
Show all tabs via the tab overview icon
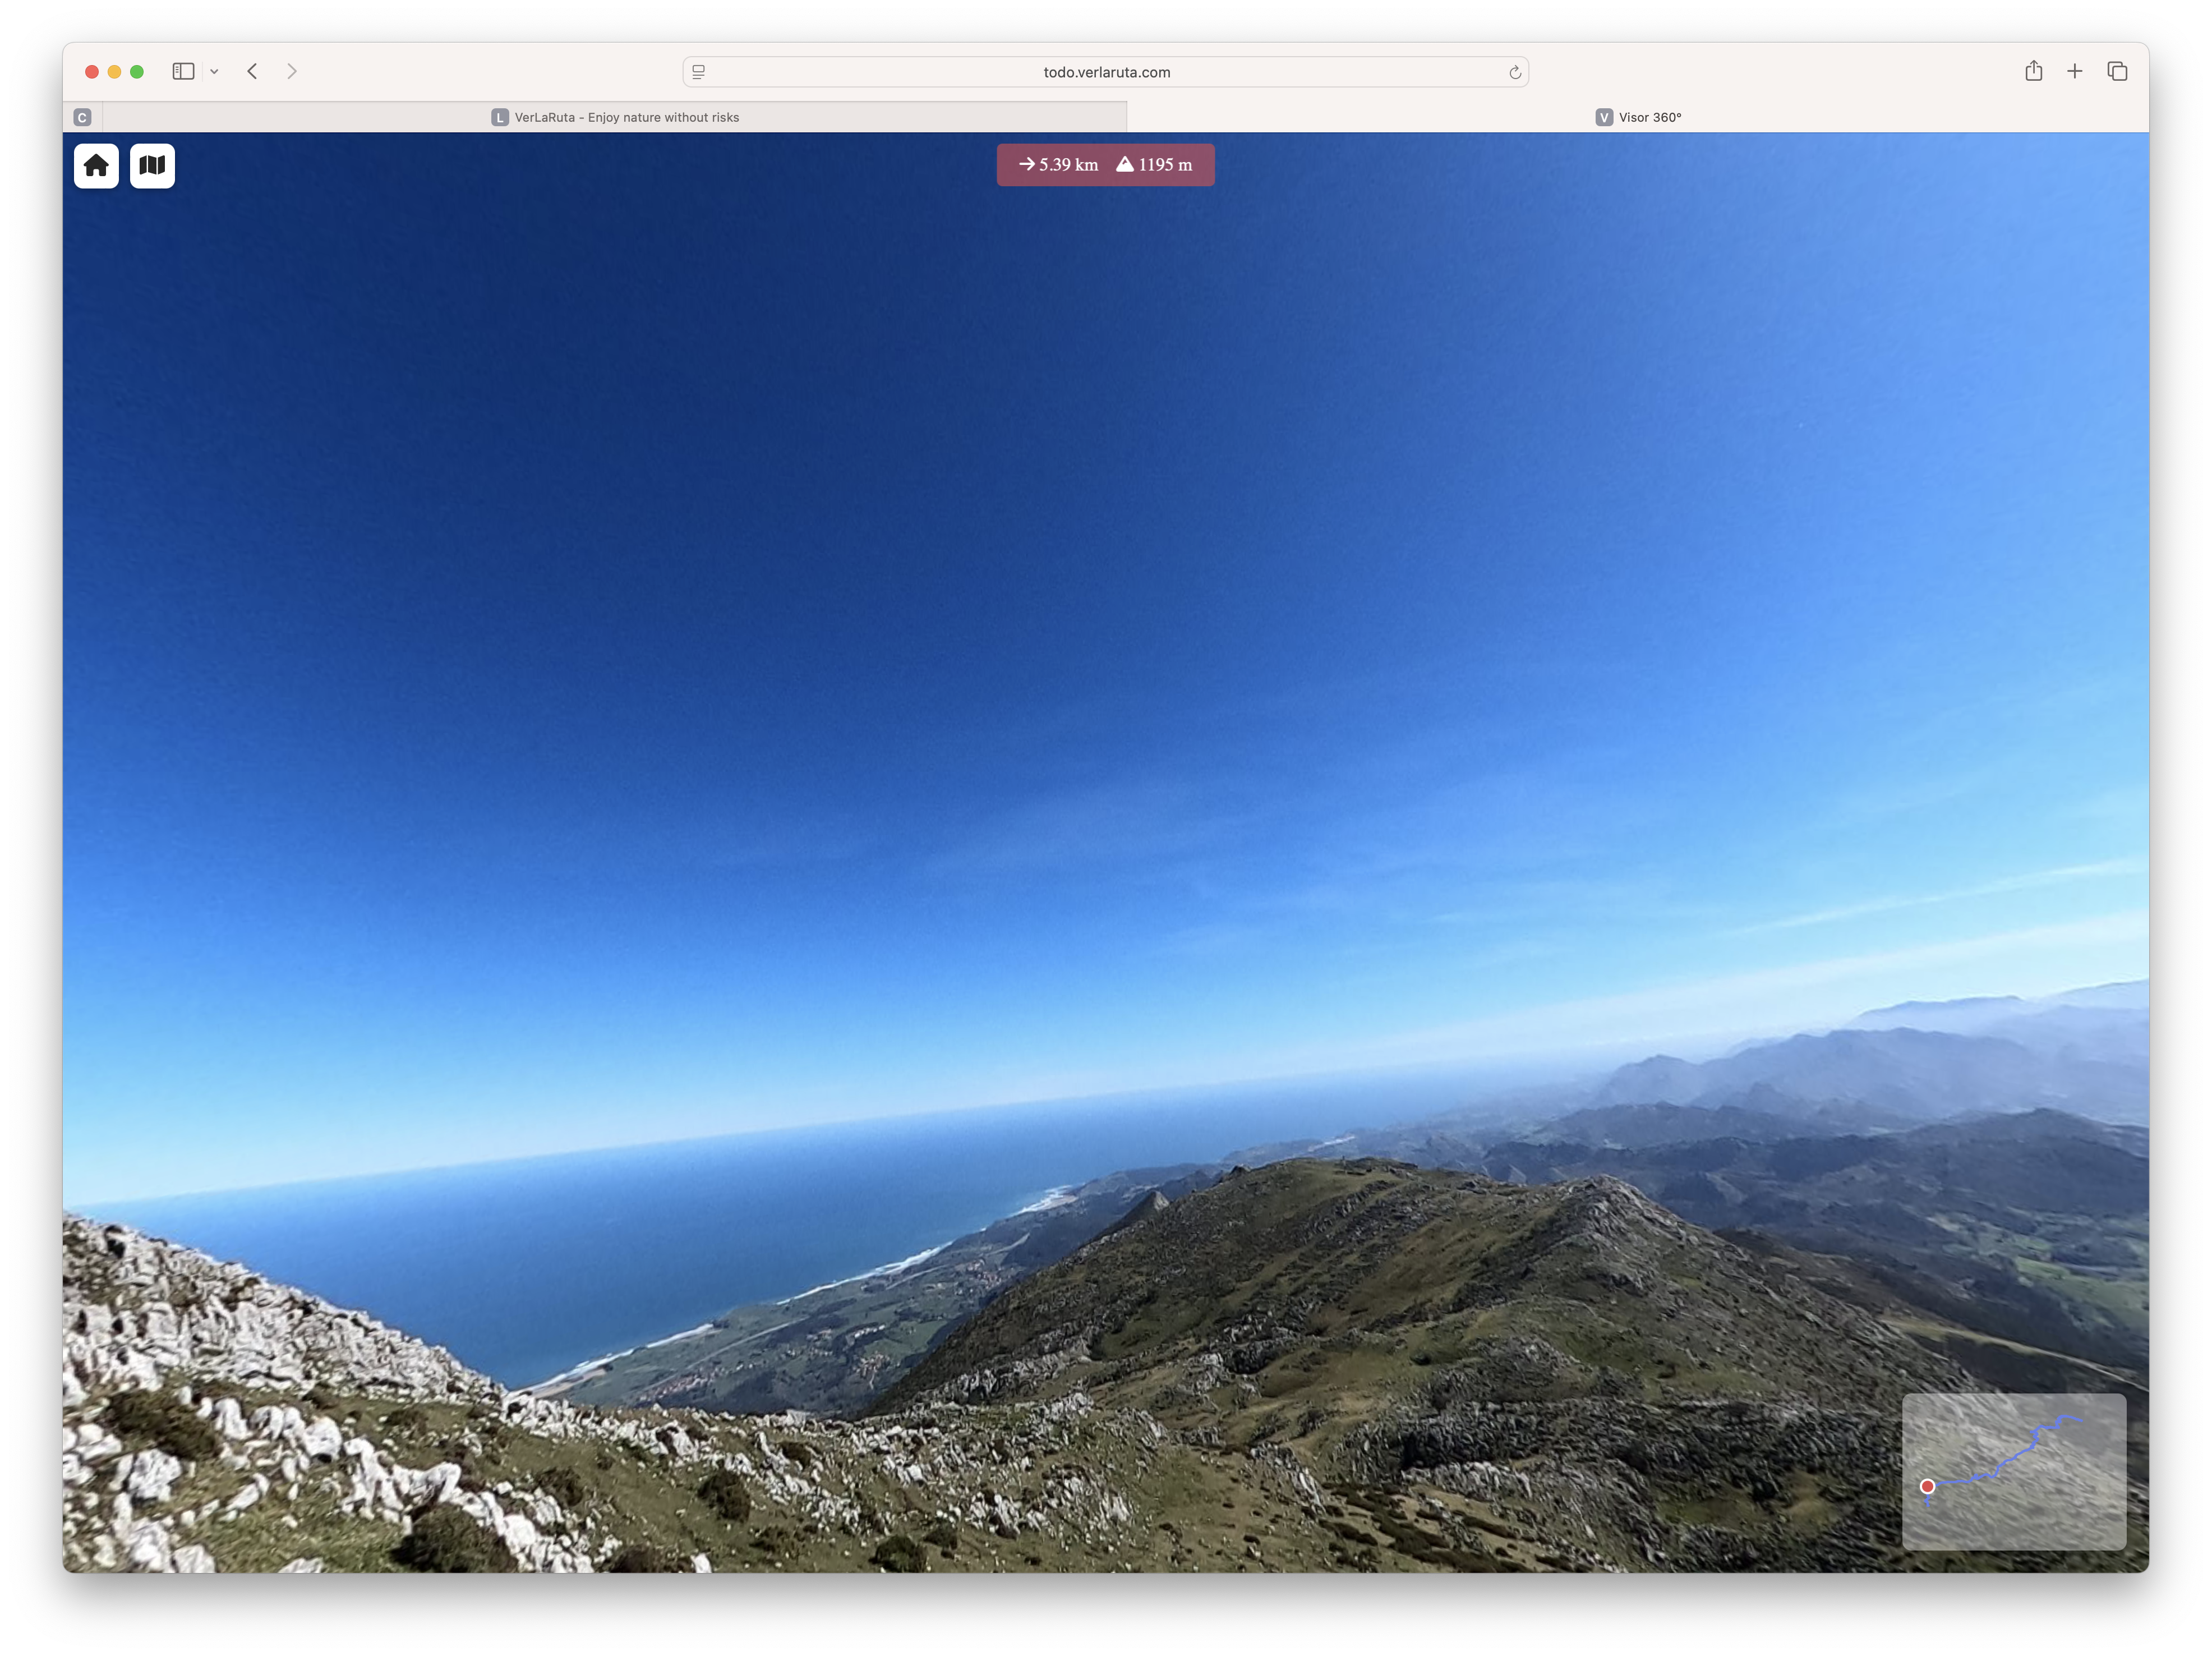tap(2117, 71)
